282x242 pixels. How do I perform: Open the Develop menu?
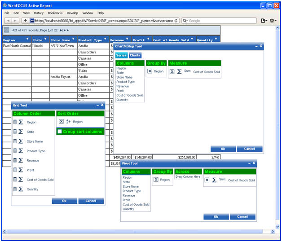click(x=72, y=13)
